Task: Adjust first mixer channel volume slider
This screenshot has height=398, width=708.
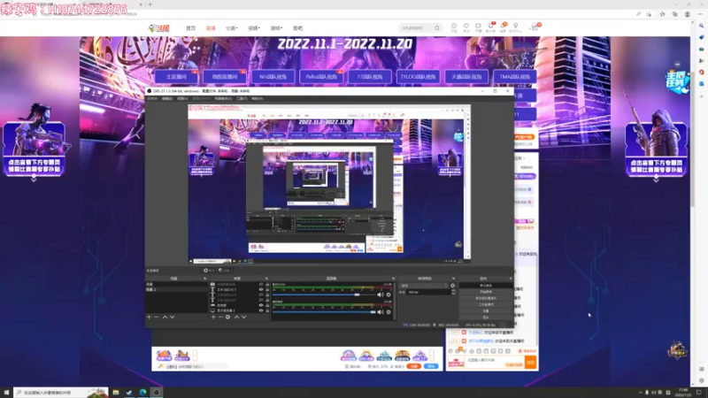Action: click(x=357, y=295)
